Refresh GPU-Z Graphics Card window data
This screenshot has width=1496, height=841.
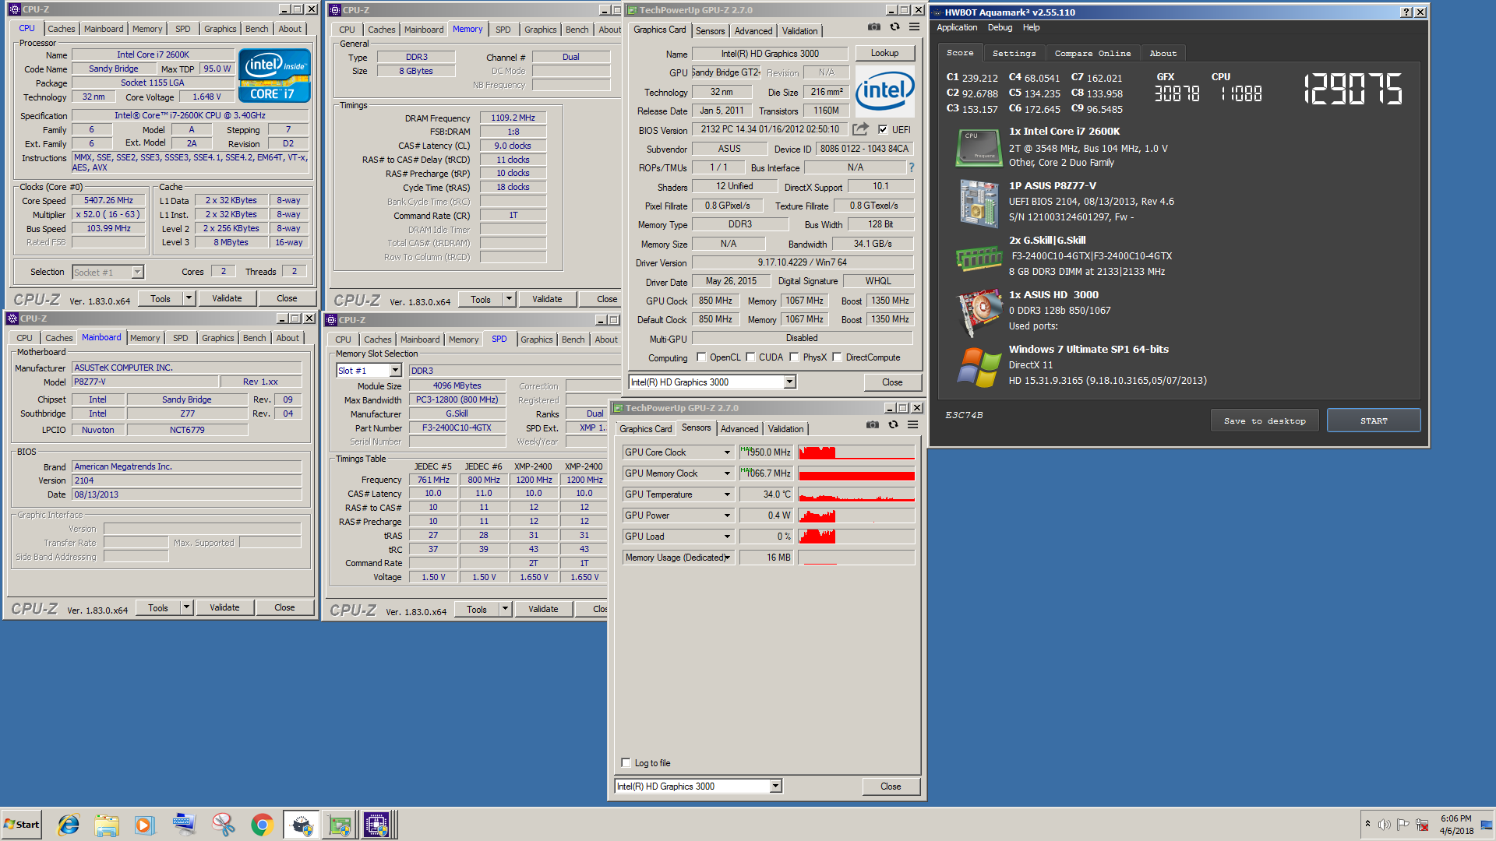894,26
